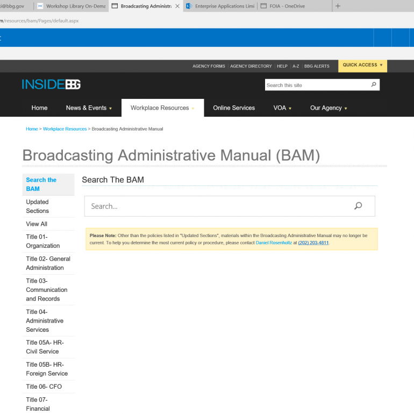Click the Broadcasting Administrative Manual (BAM) heading

(x=171, y=155)
